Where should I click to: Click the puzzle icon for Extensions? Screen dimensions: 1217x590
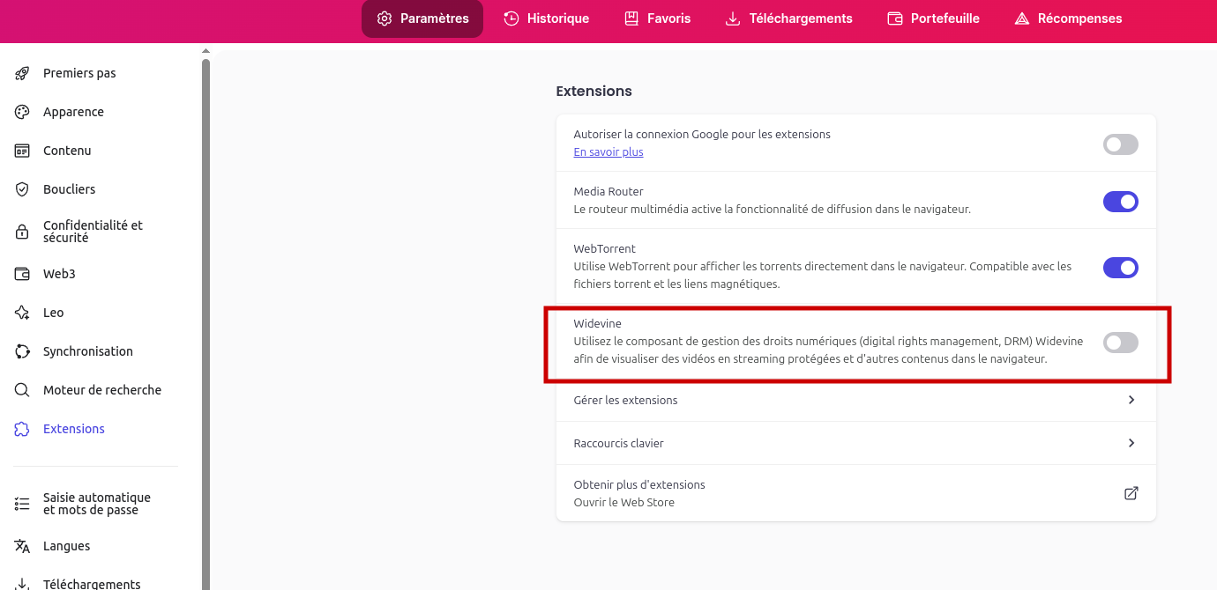23,429
